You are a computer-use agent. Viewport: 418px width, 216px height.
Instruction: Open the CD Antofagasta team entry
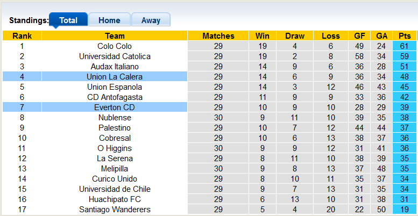pyautogui.click(x=115, y=97)
